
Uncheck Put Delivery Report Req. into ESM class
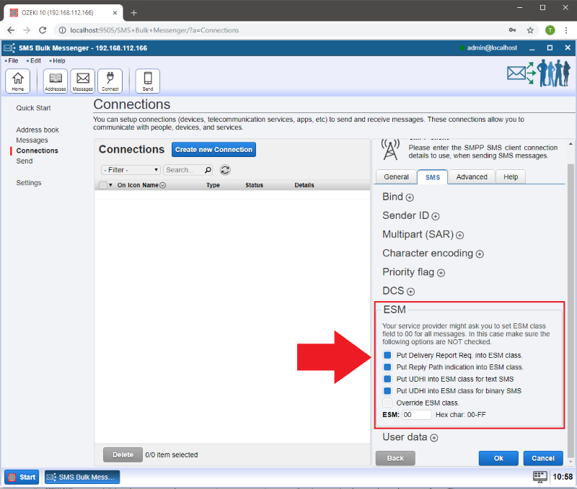click(x=387, y=356)
